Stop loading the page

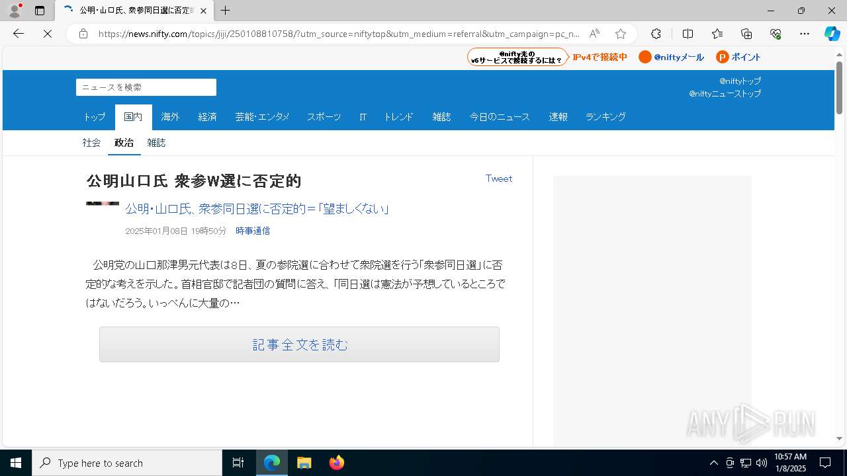coord(48,34)
